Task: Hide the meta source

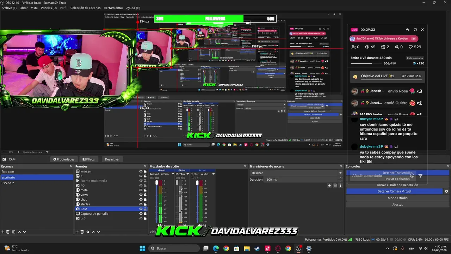Action: click(141, 190)
